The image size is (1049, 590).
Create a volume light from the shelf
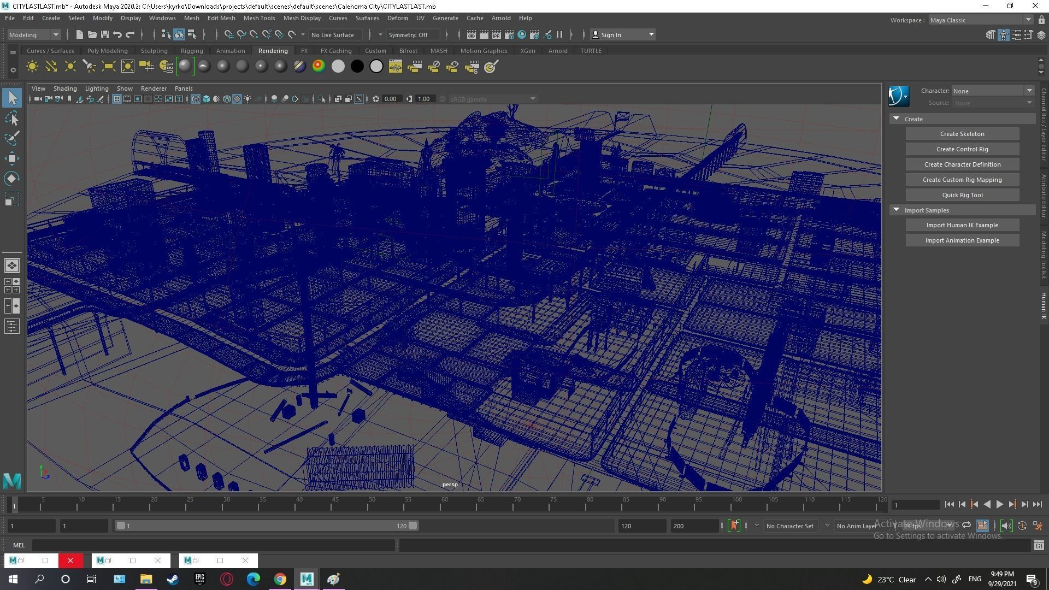pyautogui.click(x=127, y=67)
